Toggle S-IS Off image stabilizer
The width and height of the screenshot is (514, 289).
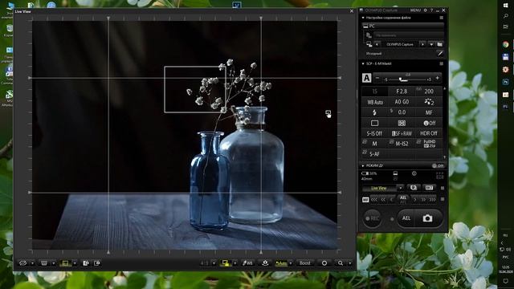click(x=375, y=133)
